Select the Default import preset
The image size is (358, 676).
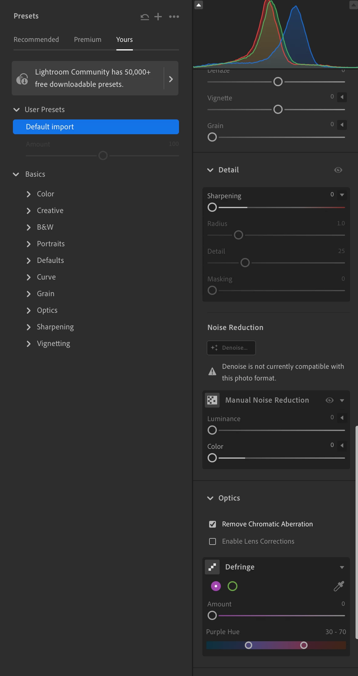[96, 127]
